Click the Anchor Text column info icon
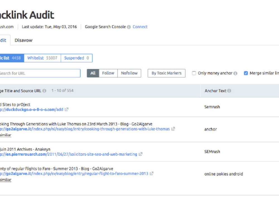Screen dimensions: 279x209 tap(229, 91)
